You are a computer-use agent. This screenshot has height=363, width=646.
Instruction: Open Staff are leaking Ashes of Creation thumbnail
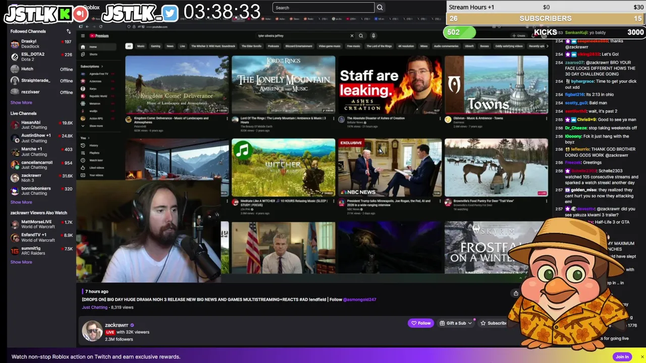coord(390,85)
